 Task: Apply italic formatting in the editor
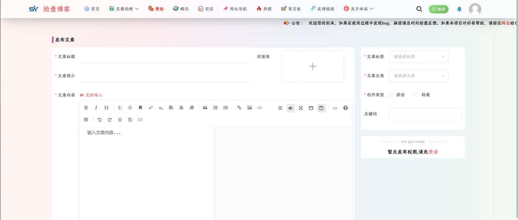point(96,108)
